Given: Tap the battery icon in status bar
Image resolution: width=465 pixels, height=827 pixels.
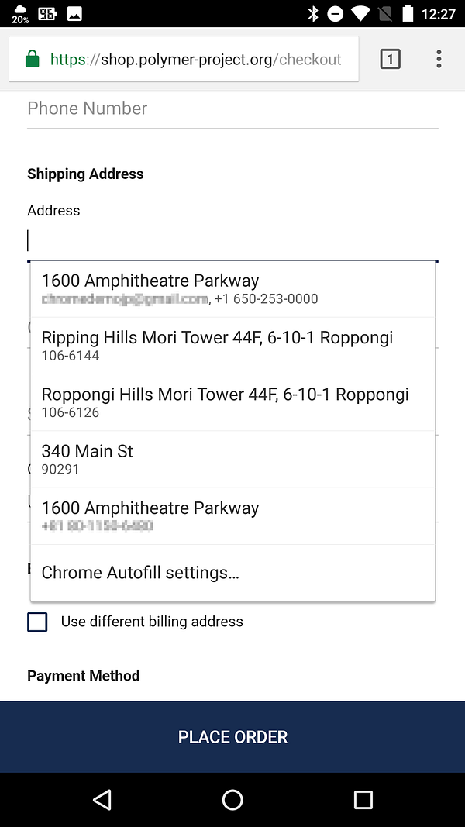Looking at the screenshot, I should pyautogui.click(x=408, y=14).
